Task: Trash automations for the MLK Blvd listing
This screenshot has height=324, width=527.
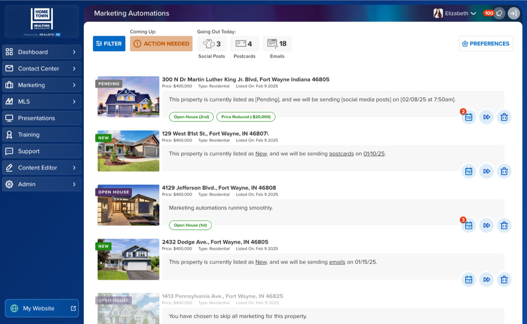Action: click(504, 117)
